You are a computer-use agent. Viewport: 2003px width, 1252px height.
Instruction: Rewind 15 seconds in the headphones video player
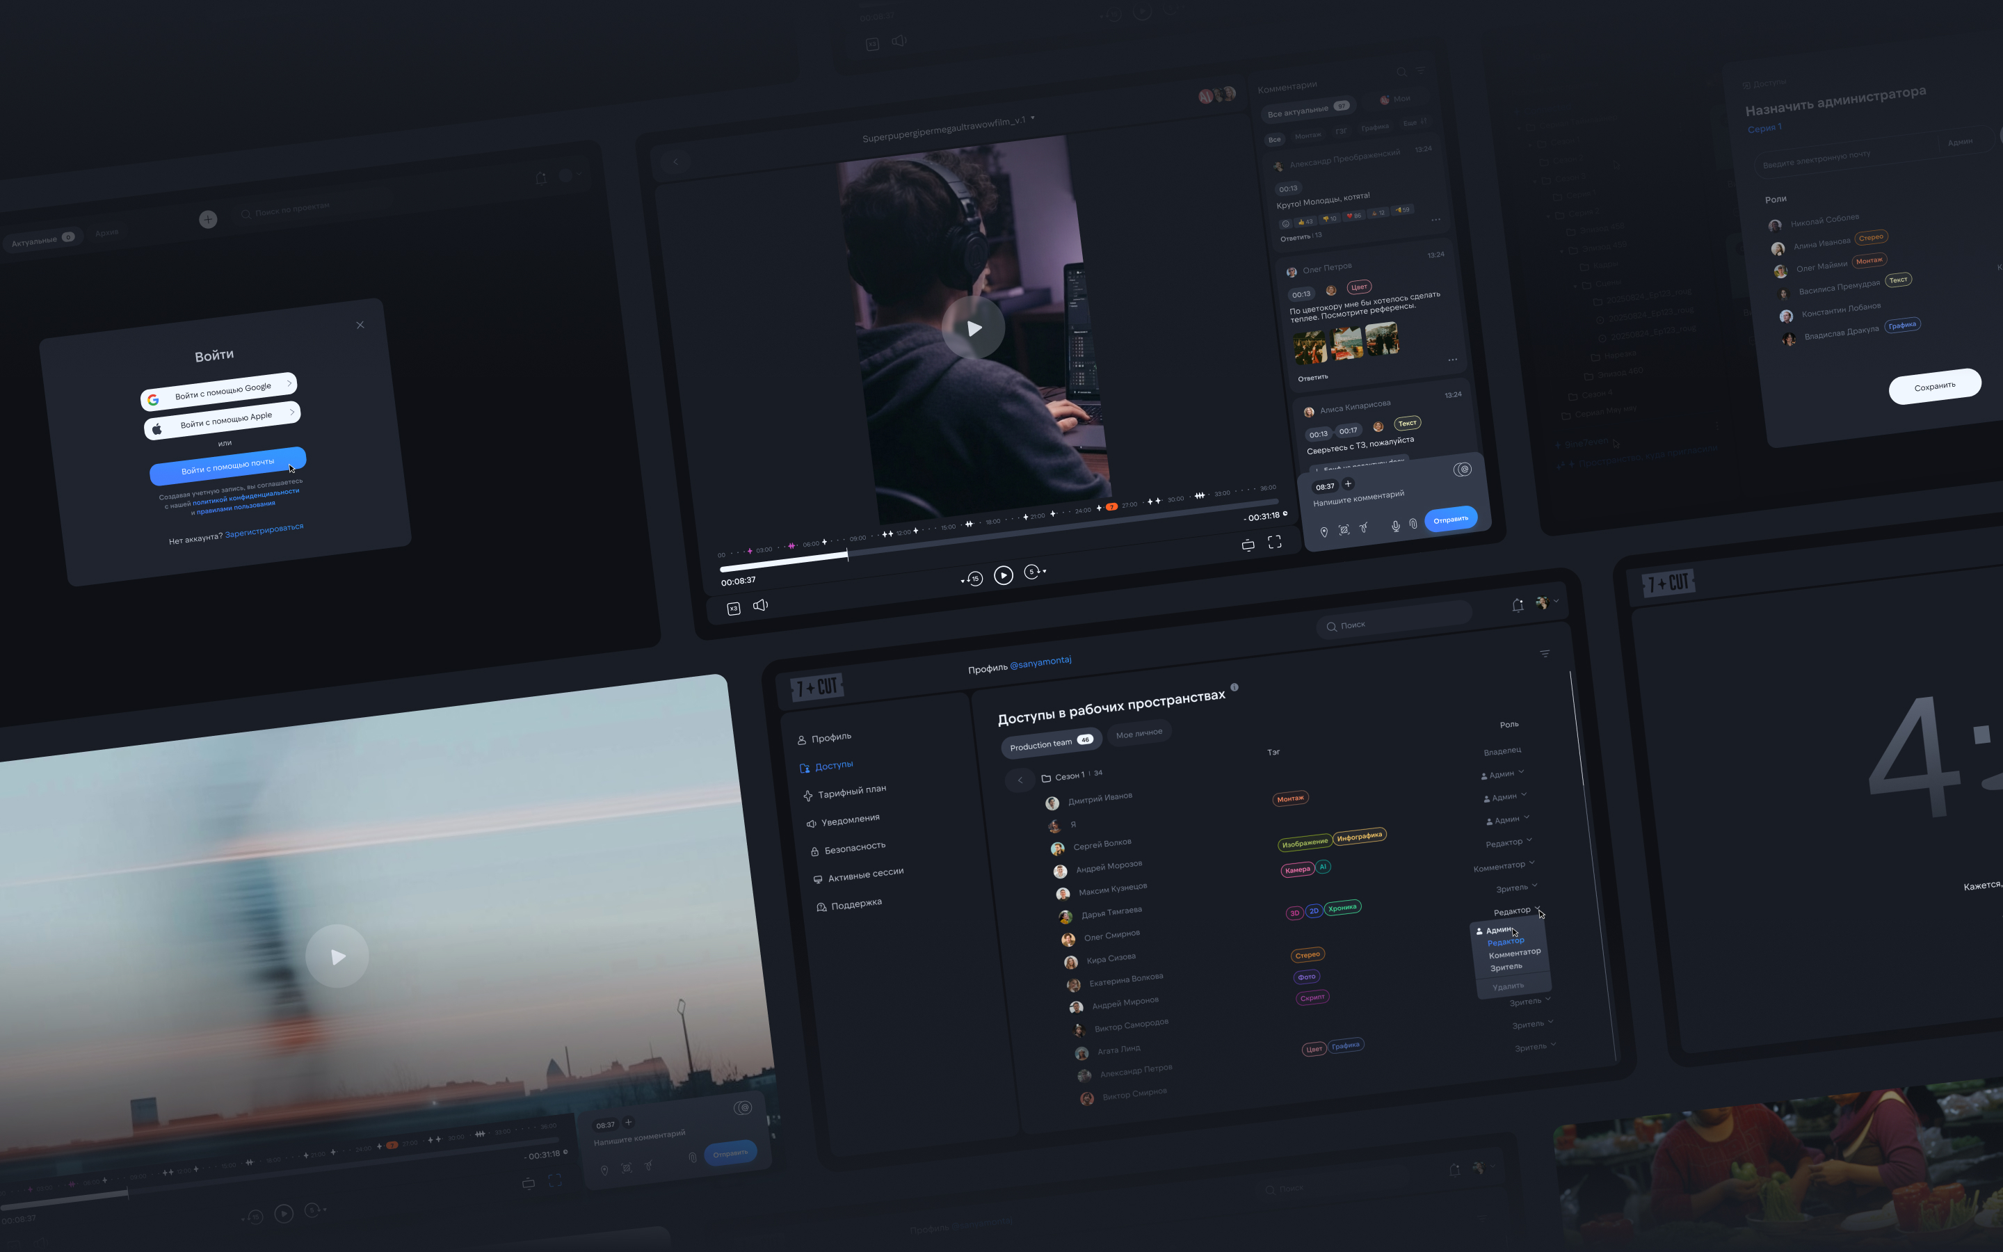[974, 579]
